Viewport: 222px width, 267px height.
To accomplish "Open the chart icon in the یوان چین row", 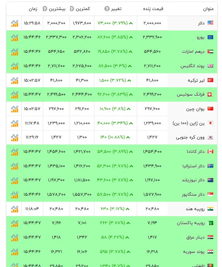I will [14, 109].
